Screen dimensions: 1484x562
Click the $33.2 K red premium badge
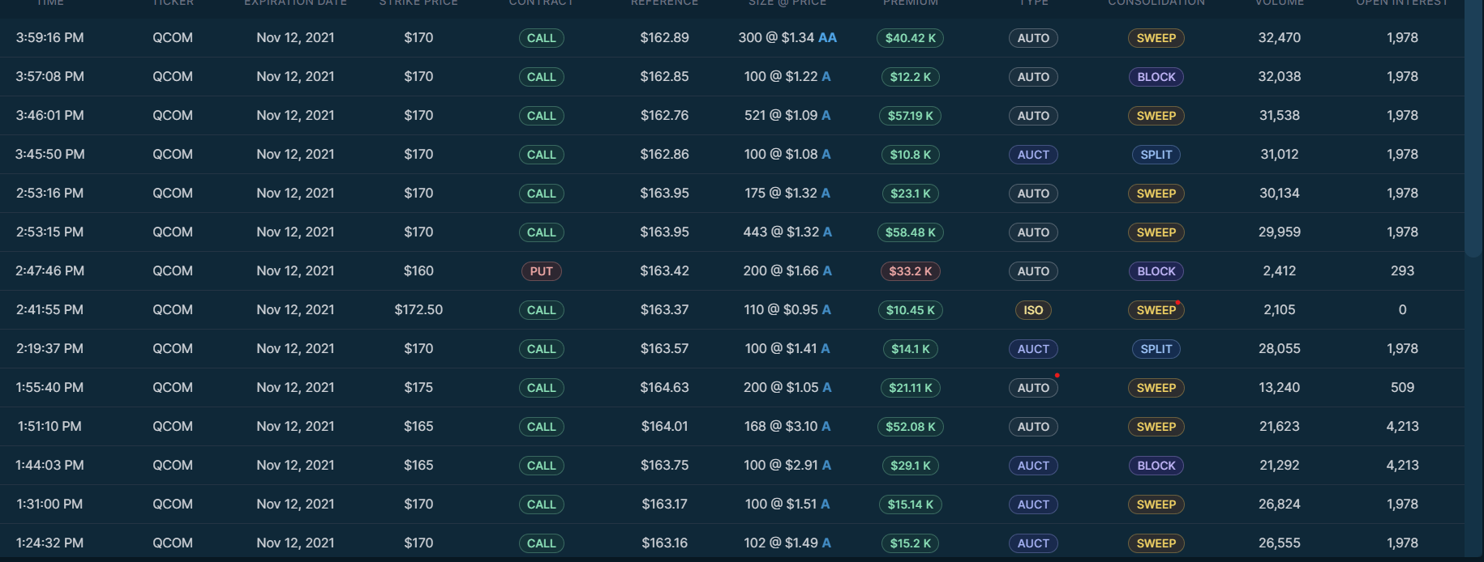click(x=910, y=271)
